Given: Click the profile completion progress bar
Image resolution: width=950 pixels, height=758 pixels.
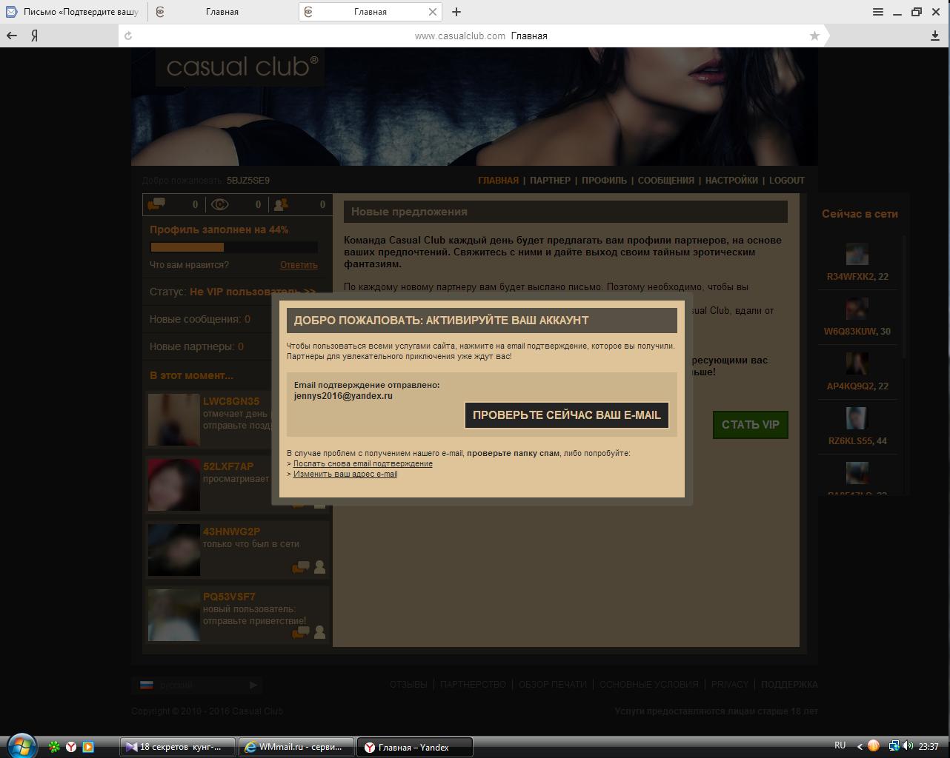Looking at the screenshot, I should click(x=234, y=247).
